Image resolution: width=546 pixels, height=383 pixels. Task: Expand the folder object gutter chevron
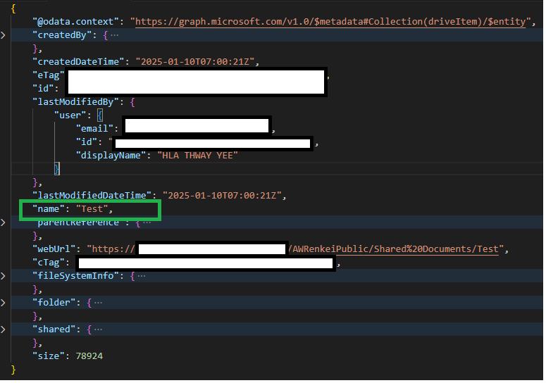3,303
